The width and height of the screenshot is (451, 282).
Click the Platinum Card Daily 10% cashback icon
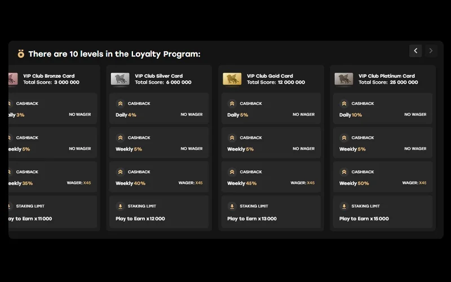tap(344, 103)
